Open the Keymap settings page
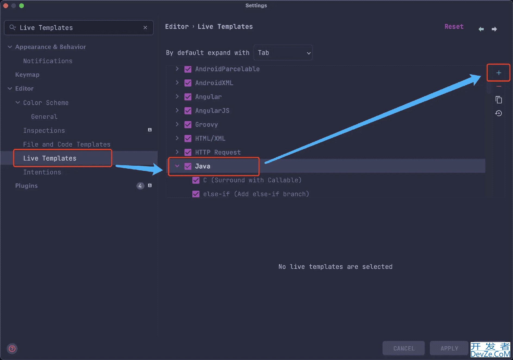 point(27,75)
